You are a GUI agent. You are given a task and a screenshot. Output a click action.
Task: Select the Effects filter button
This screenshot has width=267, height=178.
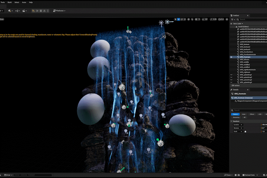coord(252,114)
